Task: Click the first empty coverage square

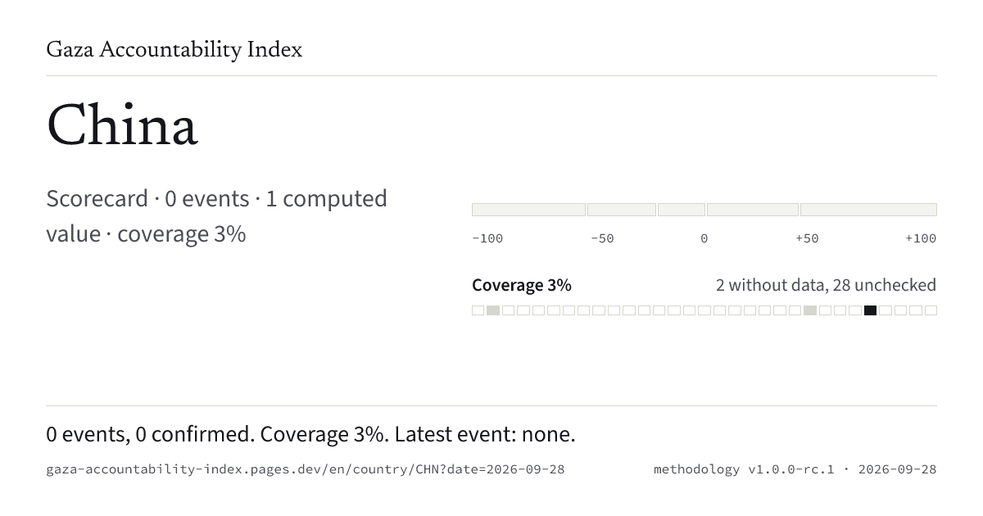Action: tap(478, 310)
